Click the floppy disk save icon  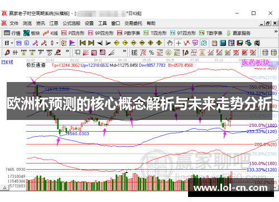click(240, 43)
